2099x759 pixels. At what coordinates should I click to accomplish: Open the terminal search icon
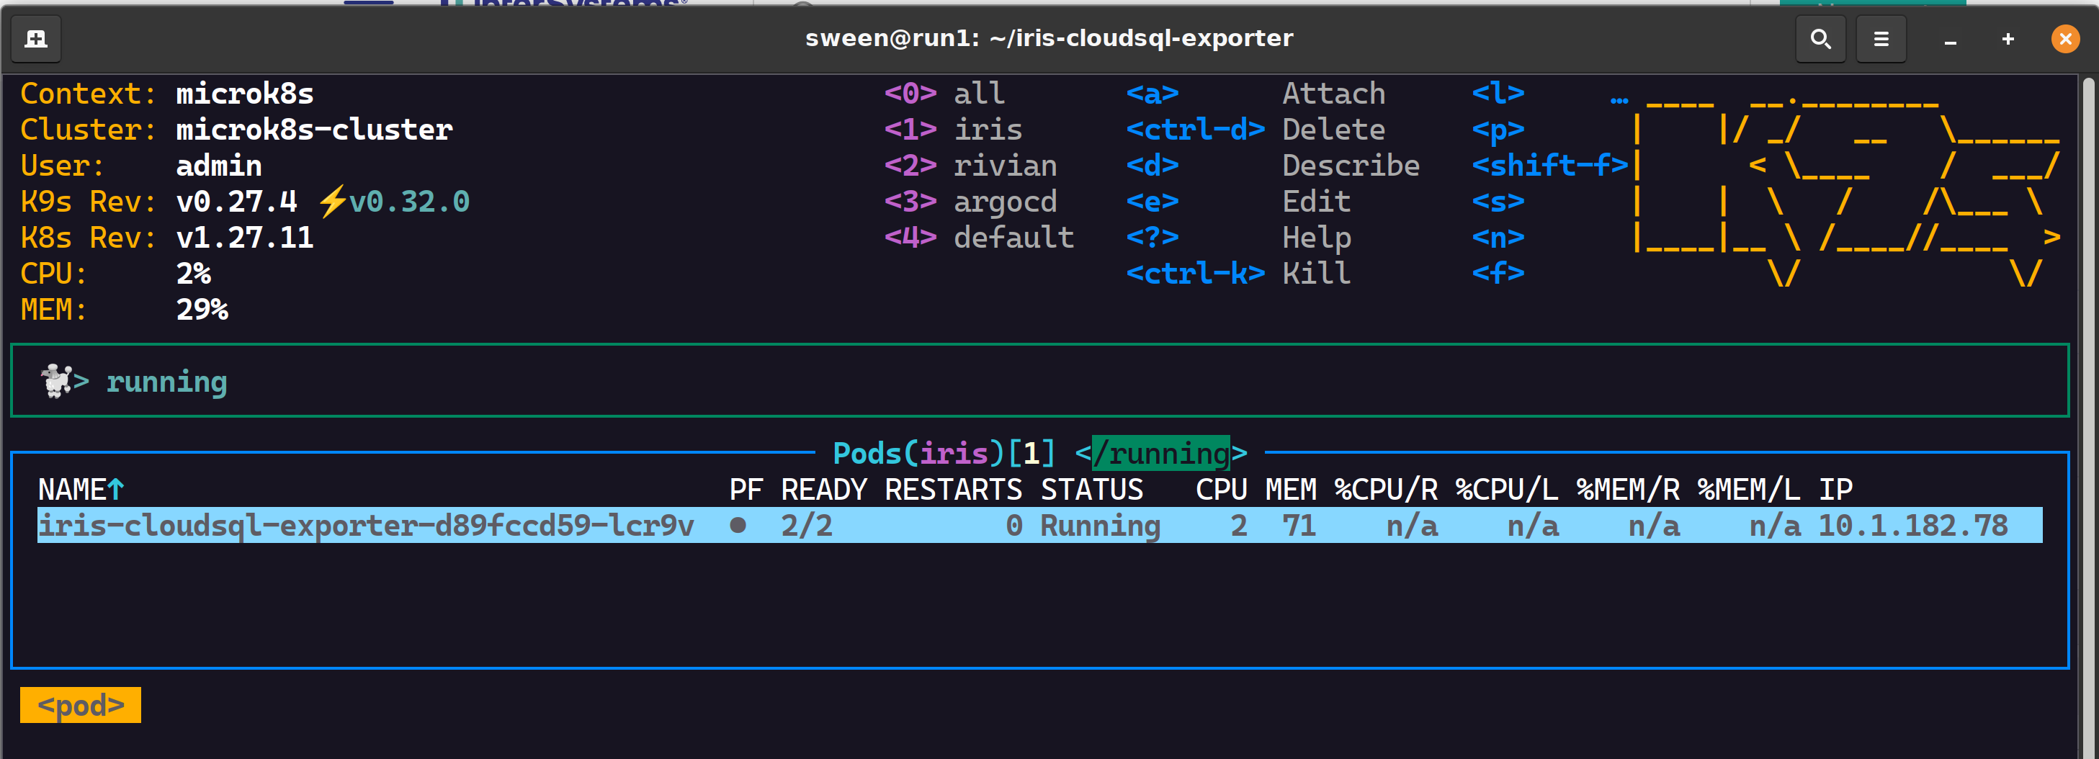click(x=1820, y=38)
